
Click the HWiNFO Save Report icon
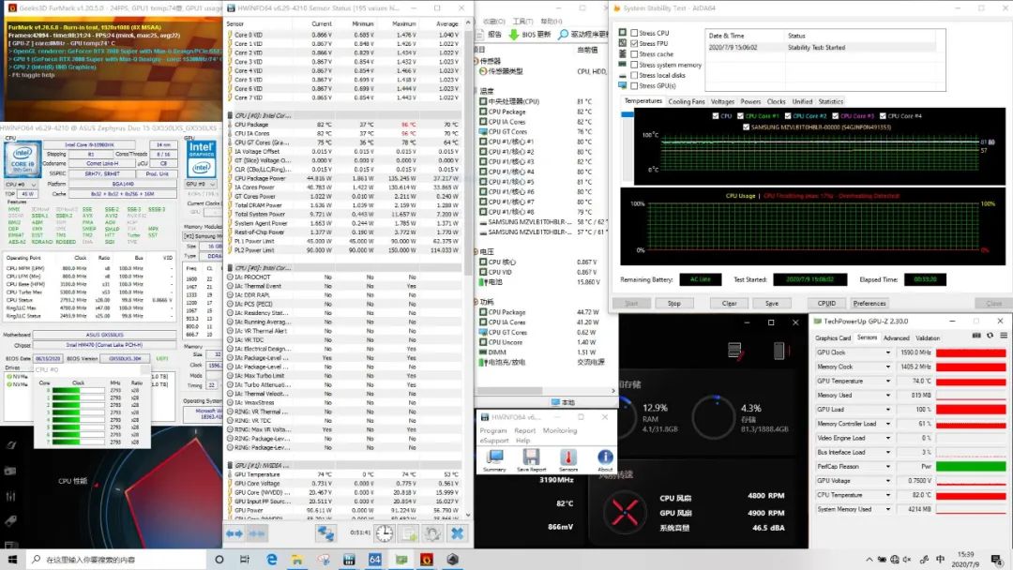pos(531,457)
